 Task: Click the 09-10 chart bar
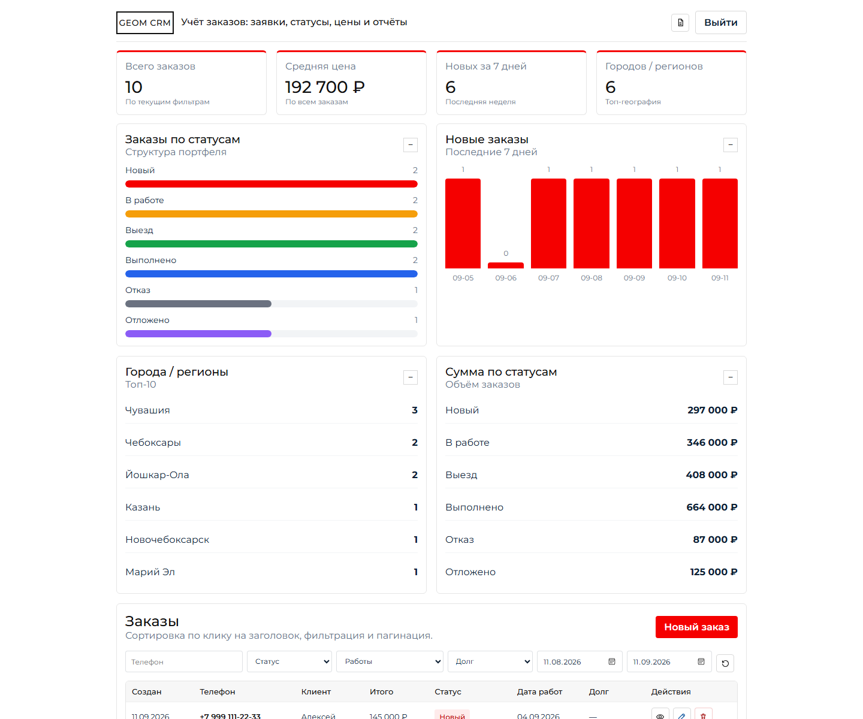point(677,223)
